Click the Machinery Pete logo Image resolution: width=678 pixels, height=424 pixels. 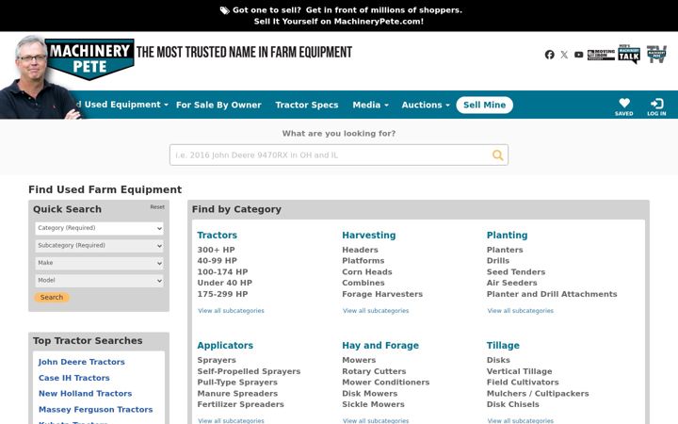pos(89,59)
